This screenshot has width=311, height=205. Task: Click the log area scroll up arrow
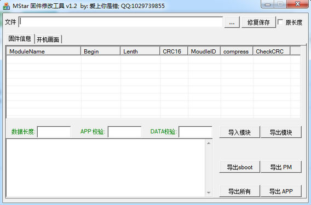[209, 143]
